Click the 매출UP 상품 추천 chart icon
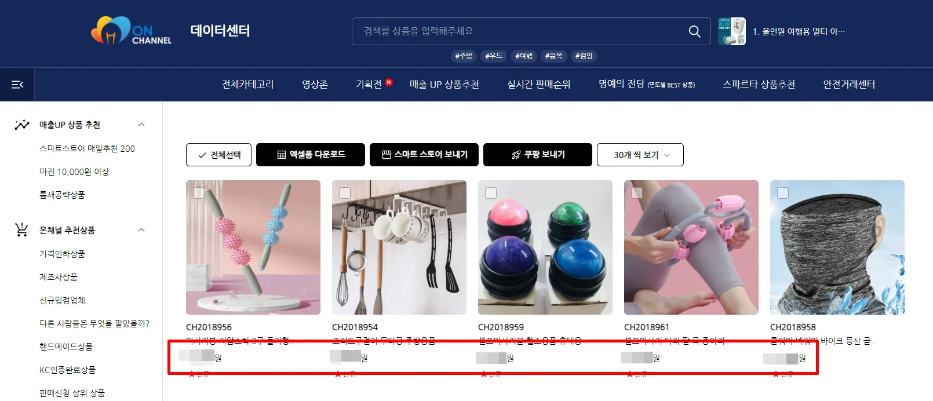The image size is (933, 401). 22,125
